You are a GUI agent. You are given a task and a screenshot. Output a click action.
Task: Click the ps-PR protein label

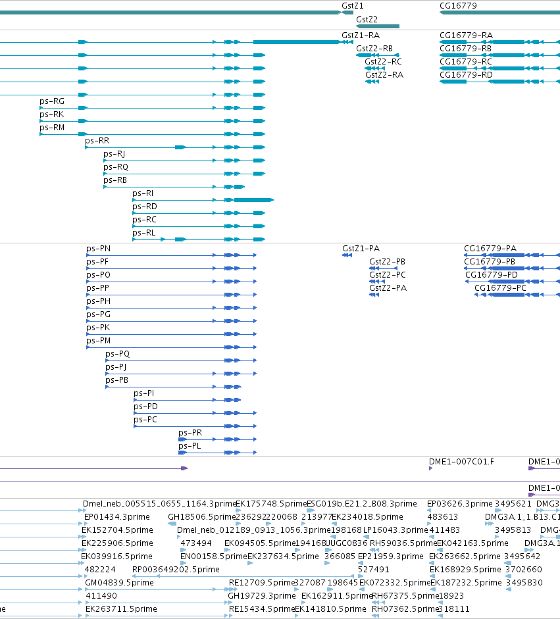tap(190, 433)
